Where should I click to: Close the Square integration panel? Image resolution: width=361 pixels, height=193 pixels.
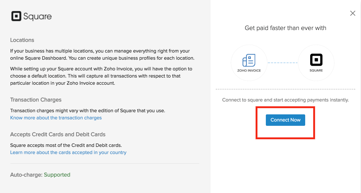coord(352,14)
